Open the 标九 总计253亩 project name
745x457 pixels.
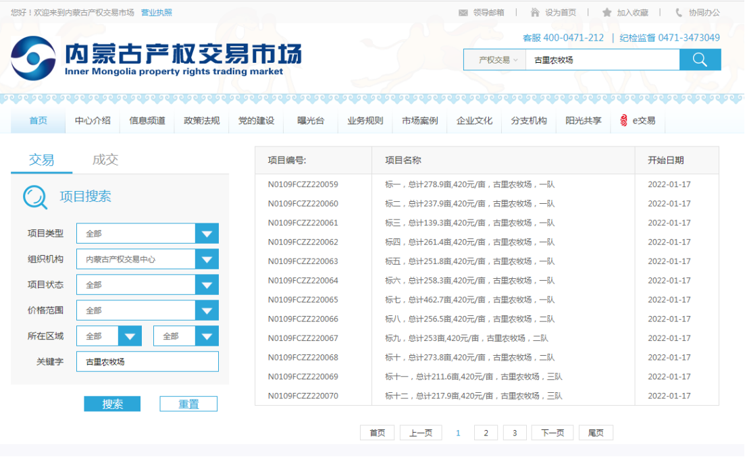466,338
